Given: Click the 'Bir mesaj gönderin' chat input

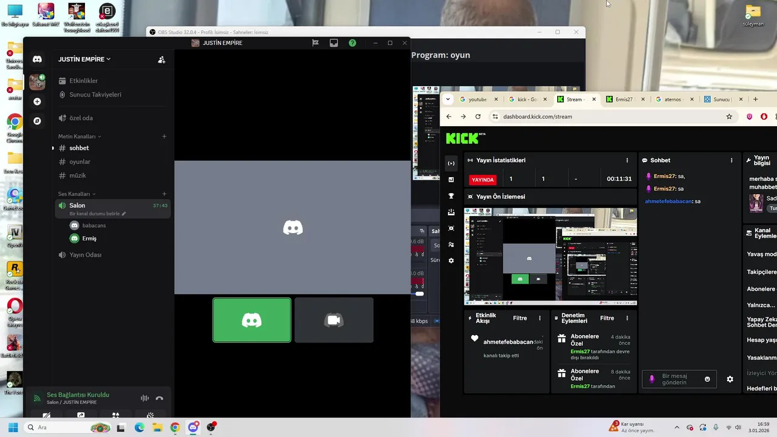Looking at the screenshot, I should pyautogui.click(x=679, y=379).
